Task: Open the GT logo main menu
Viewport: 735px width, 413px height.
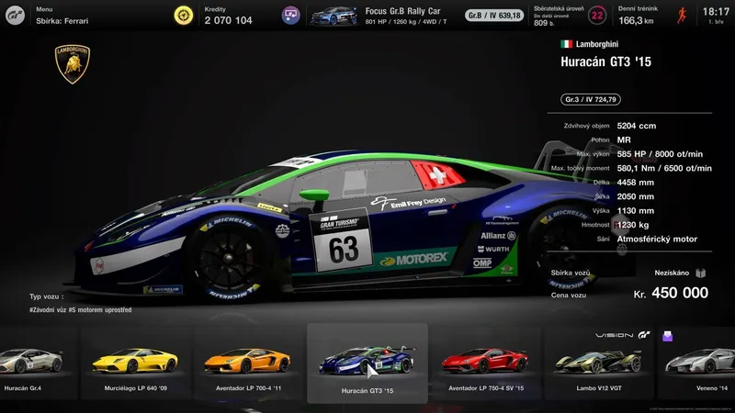Action: click(x=15, y=16)
